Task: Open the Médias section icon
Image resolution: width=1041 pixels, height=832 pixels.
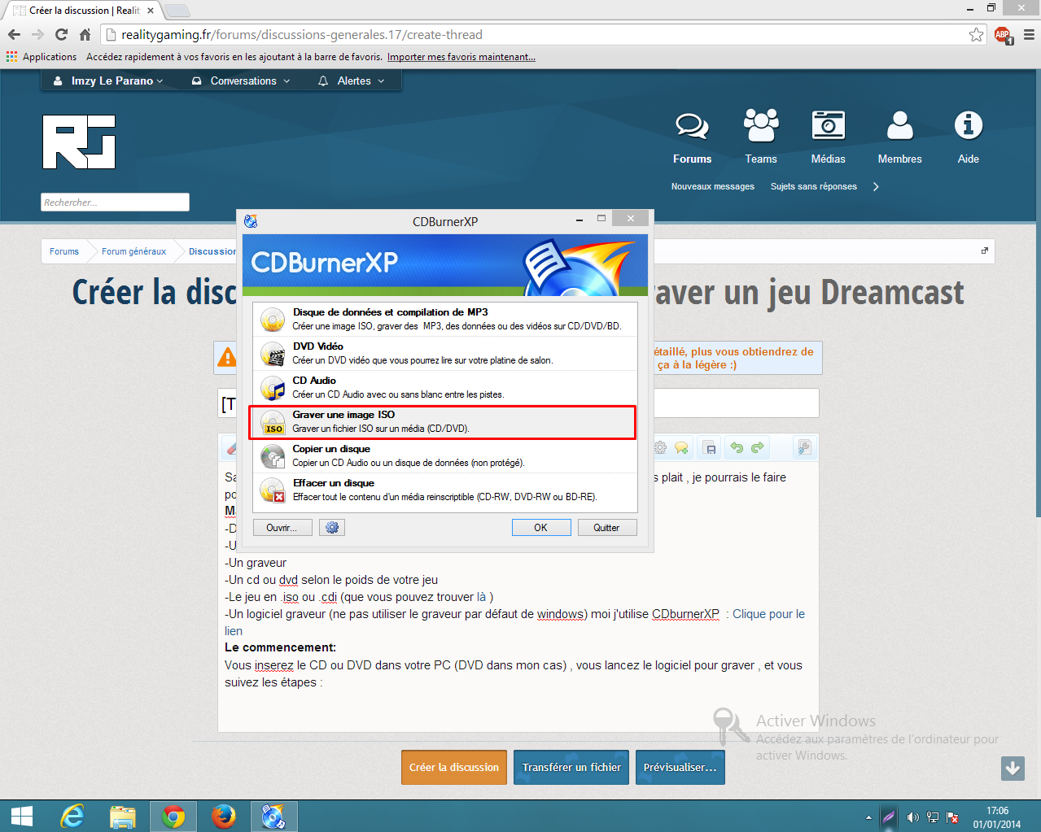Action: 829,137
